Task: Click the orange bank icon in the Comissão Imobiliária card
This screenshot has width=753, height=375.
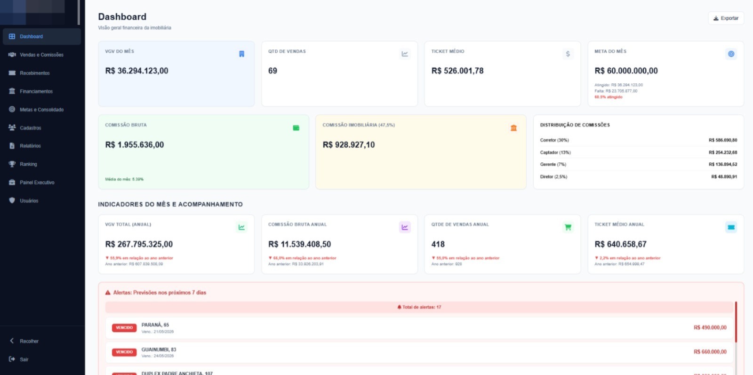Action: click(x=513, y=128)
